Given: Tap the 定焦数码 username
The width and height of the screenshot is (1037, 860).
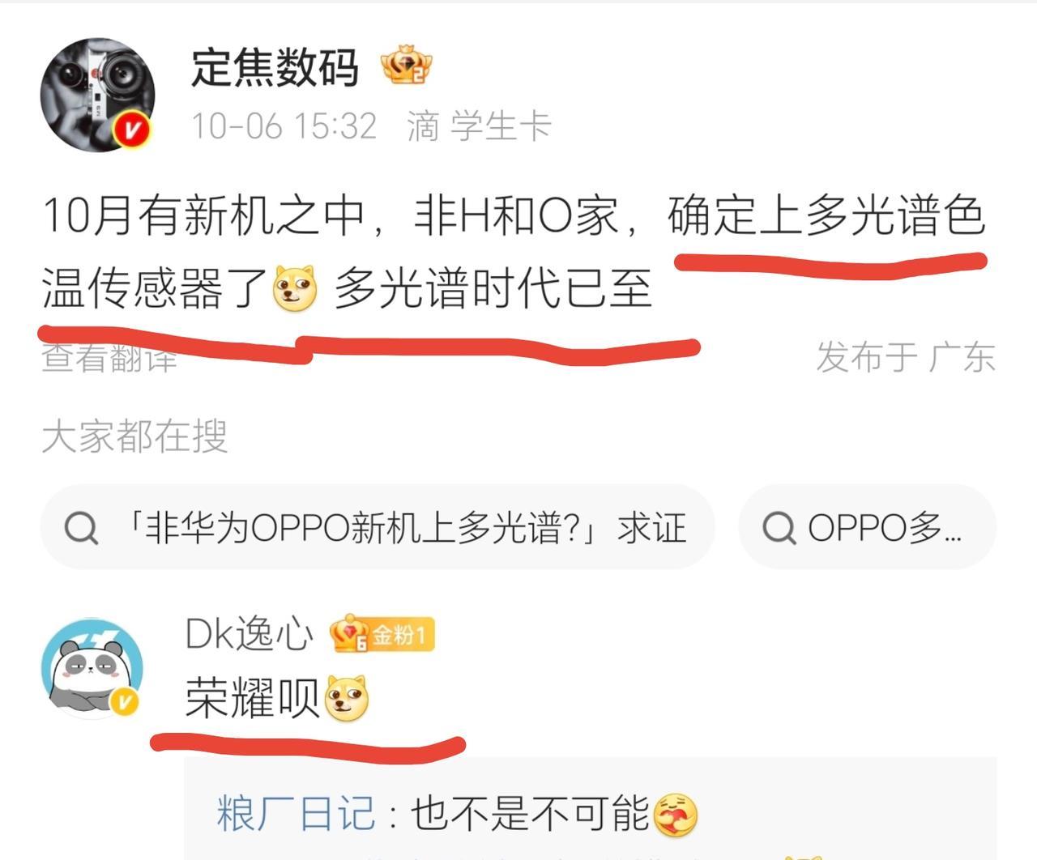Looking at the screenshot, I should [275, 67].
